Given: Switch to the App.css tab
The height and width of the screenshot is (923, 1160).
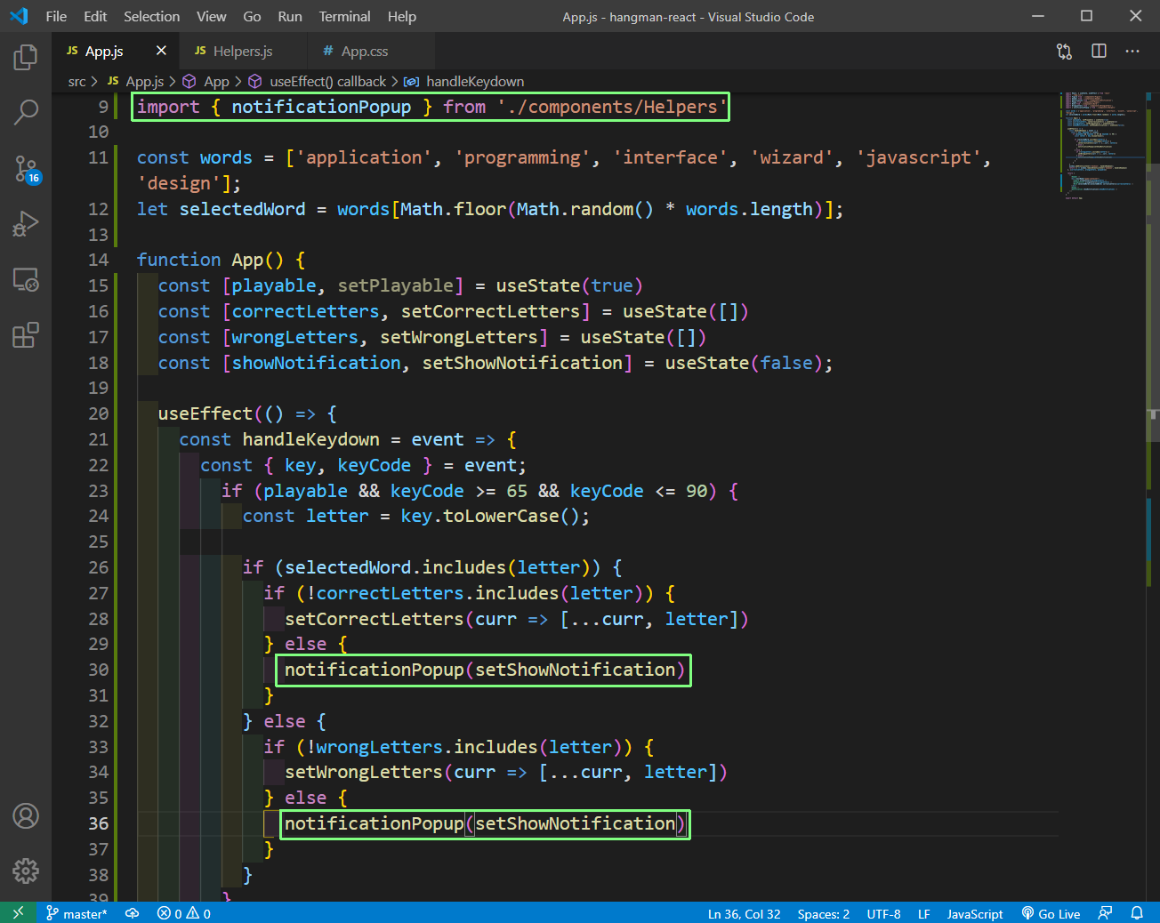Looking at the screenshot, I should click(x=365, y=51).
